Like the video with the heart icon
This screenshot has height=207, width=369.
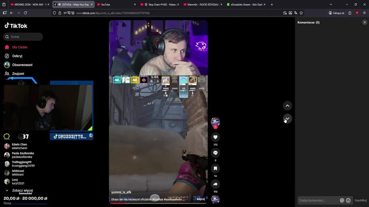coord(215,137)
